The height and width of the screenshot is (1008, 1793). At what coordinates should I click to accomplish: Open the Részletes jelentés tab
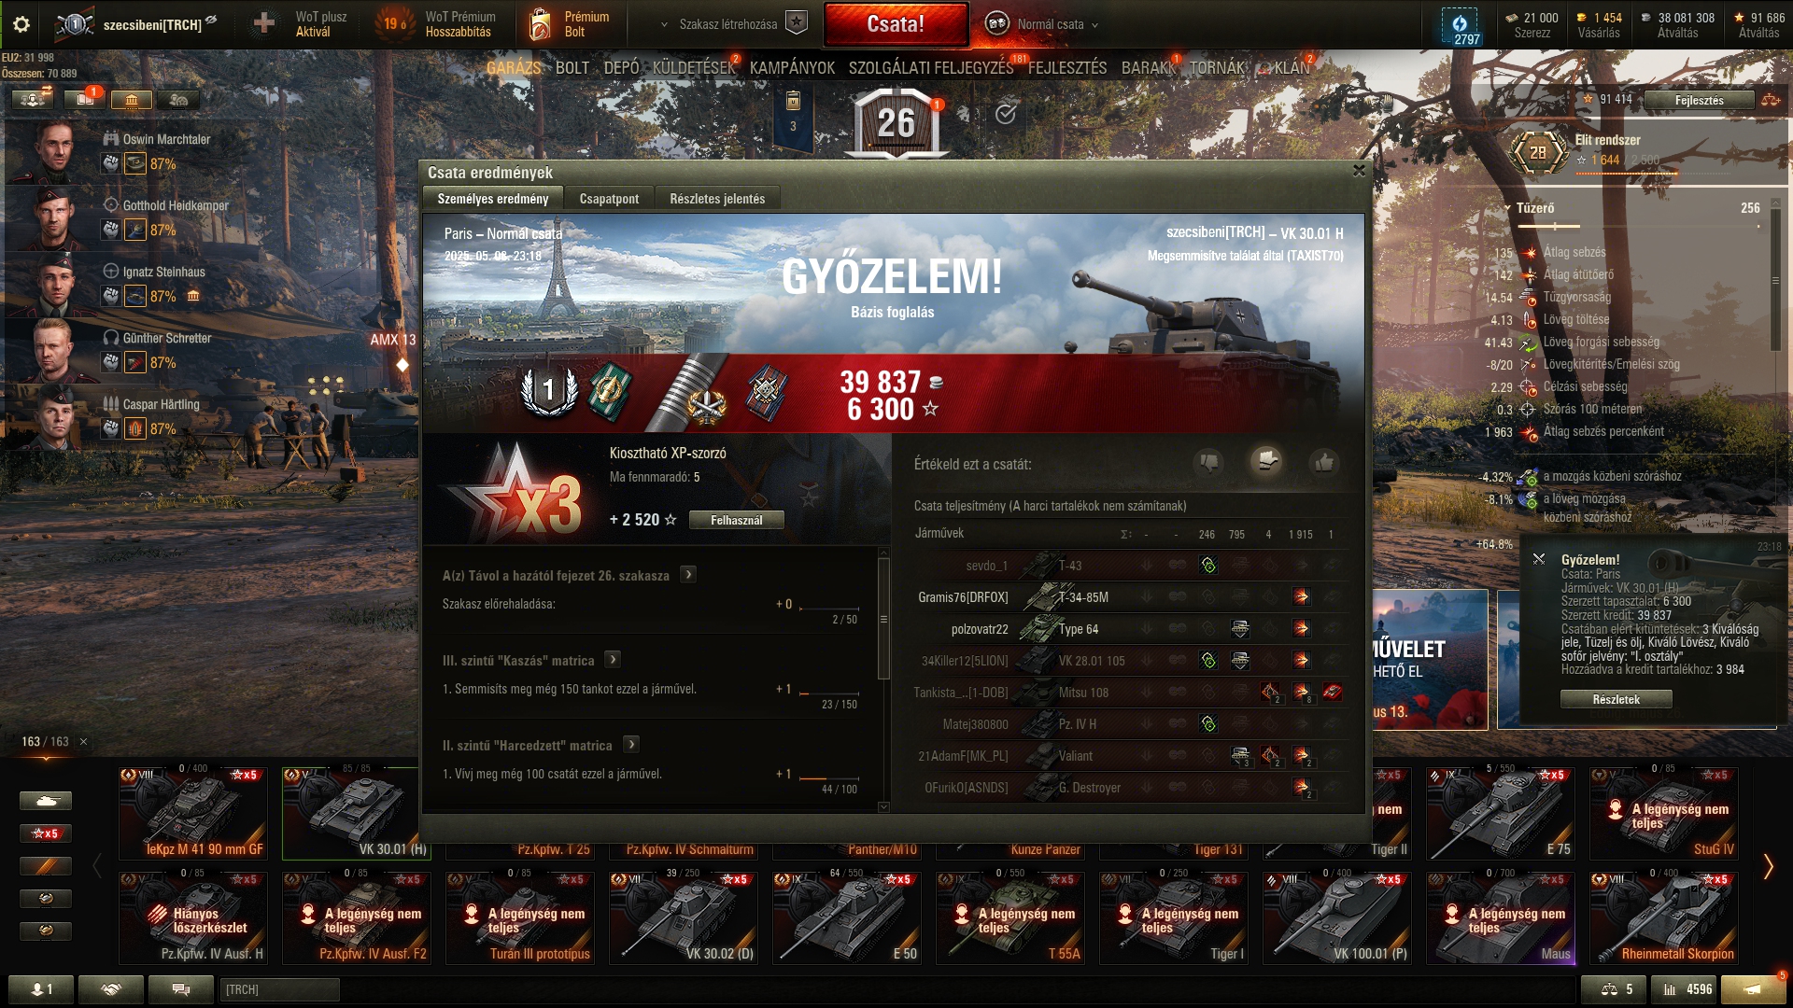coord(717,199)
